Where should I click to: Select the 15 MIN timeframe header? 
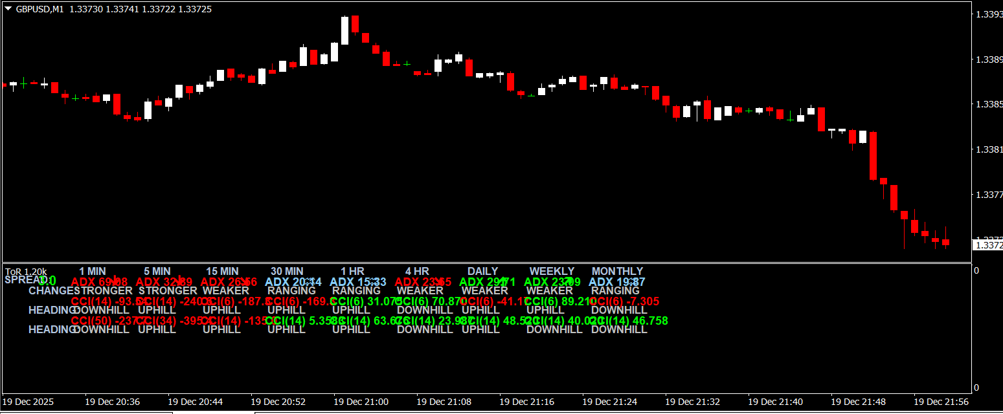222,271
